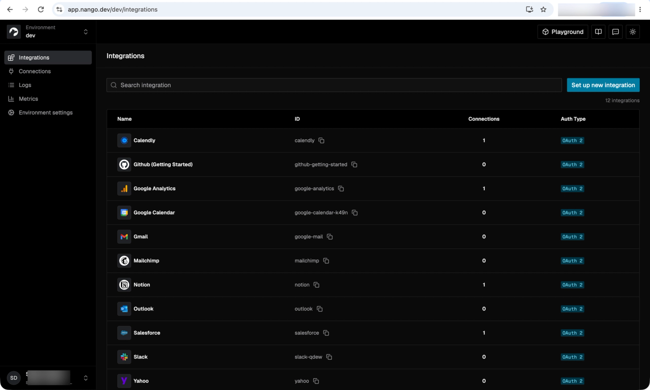The width and height of the screenshot is (650, 390).
Task: Open Integrations in the sidebar
Action: tap(48, 58)
